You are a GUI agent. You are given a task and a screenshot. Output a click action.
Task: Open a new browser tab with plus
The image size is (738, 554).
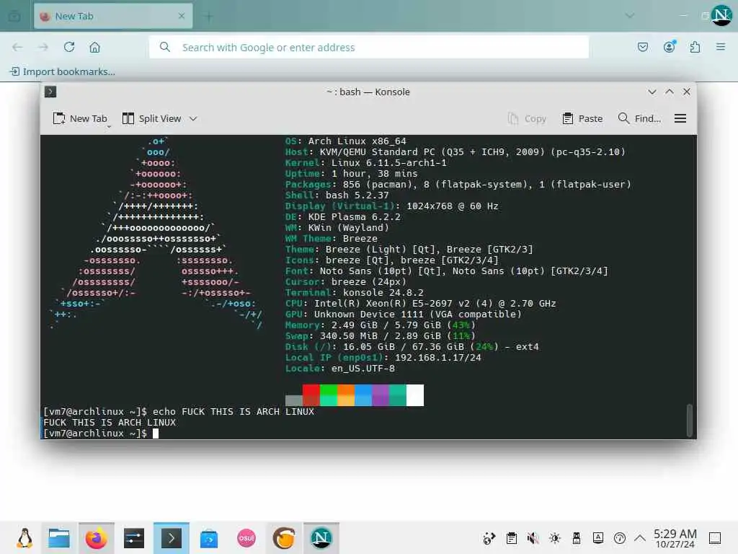[x=208, y=17]
